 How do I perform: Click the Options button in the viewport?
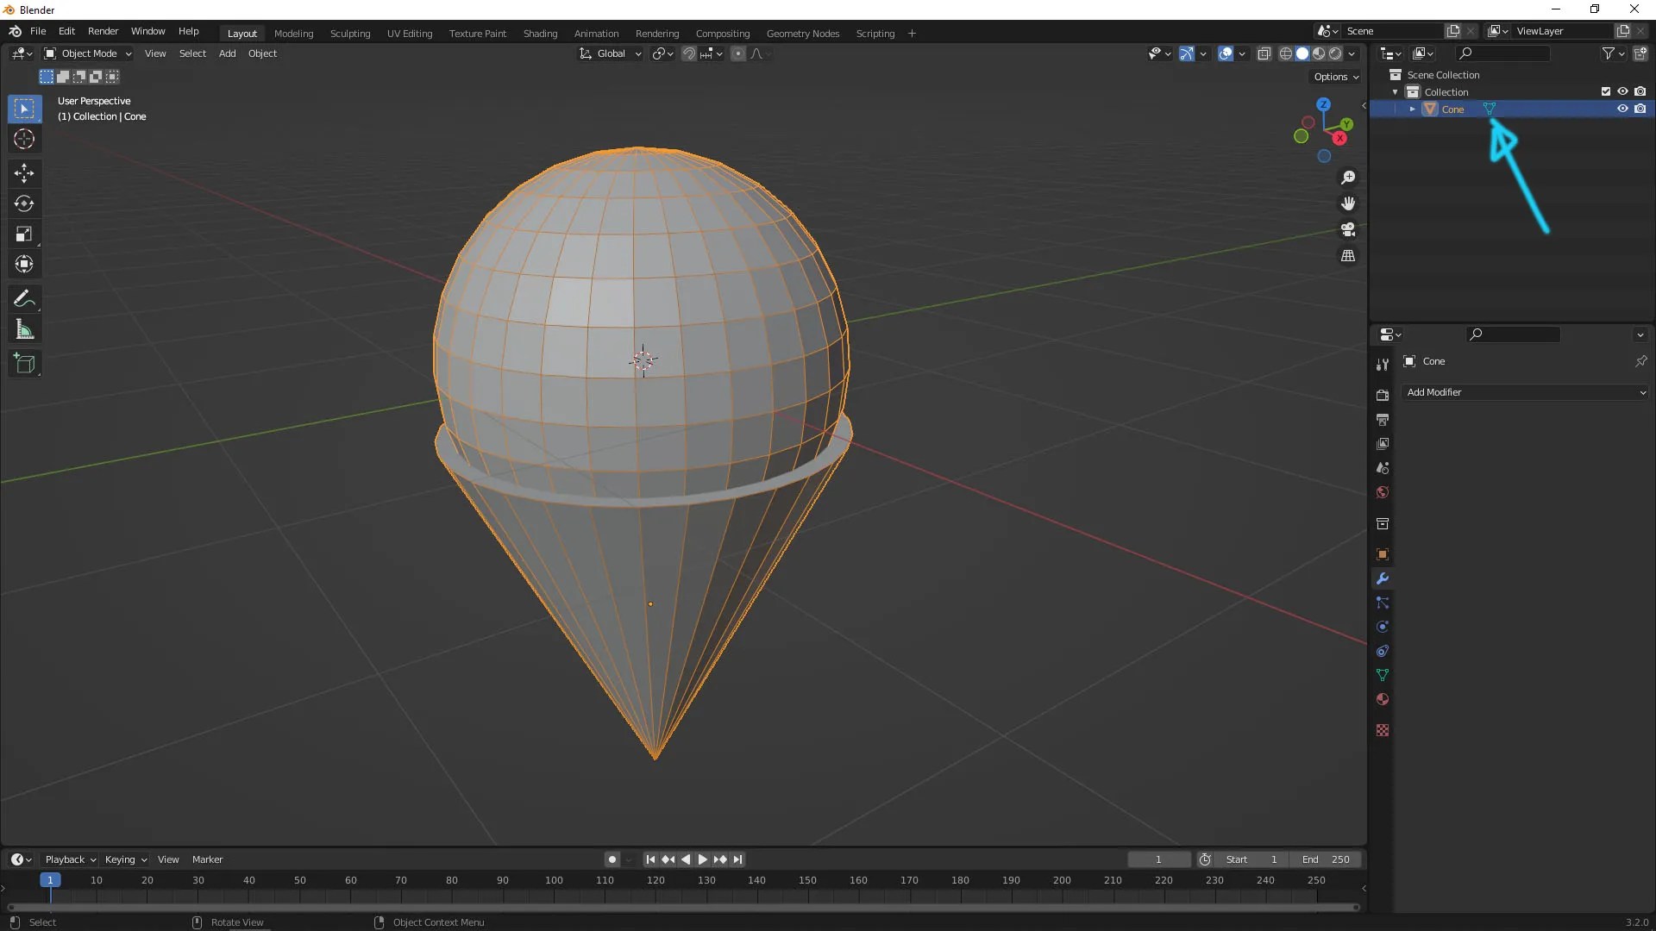tap(1335, 76)
